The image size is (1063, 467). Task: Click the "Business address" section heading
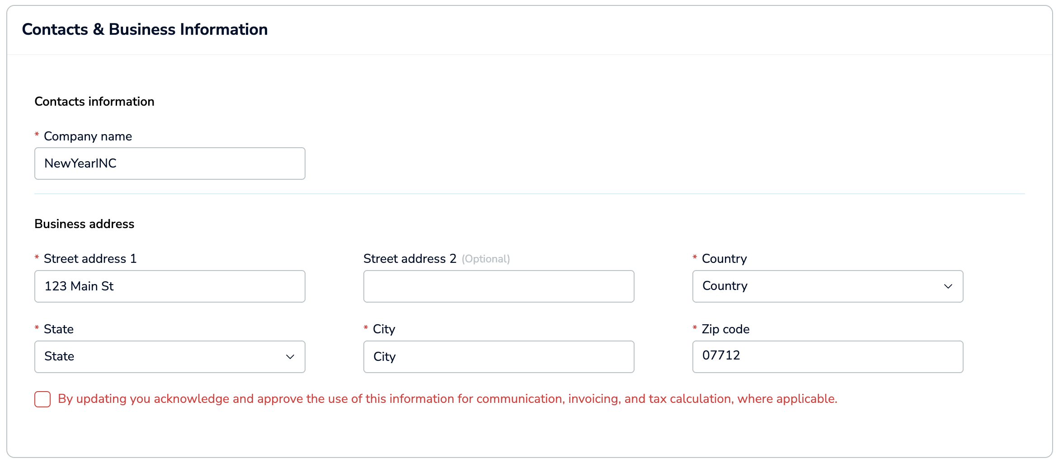click(85, 224)
